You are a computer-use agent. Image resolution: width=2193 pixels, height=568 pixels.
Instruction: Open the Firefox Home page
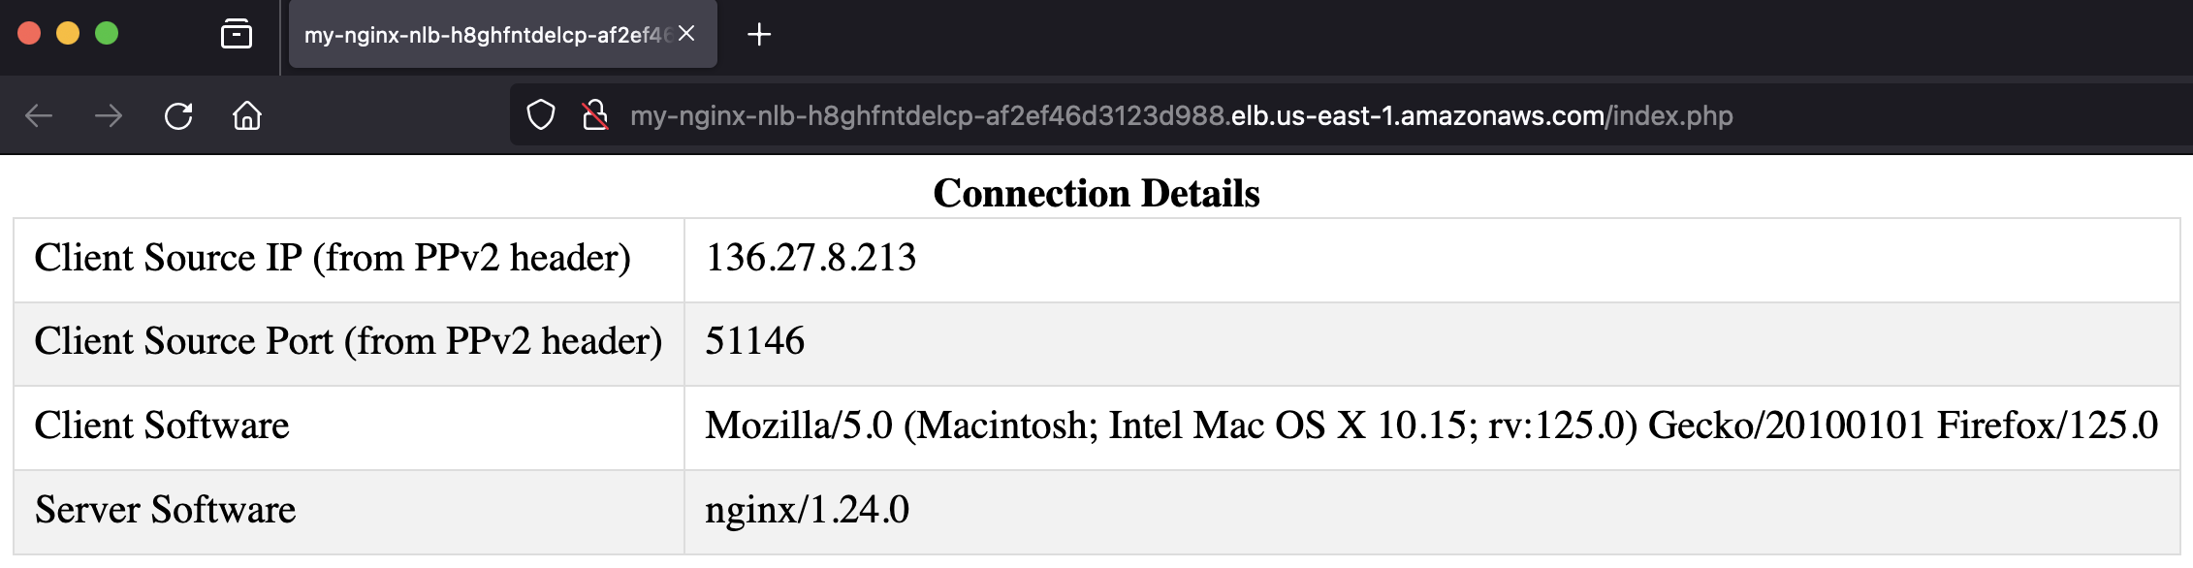248,116
